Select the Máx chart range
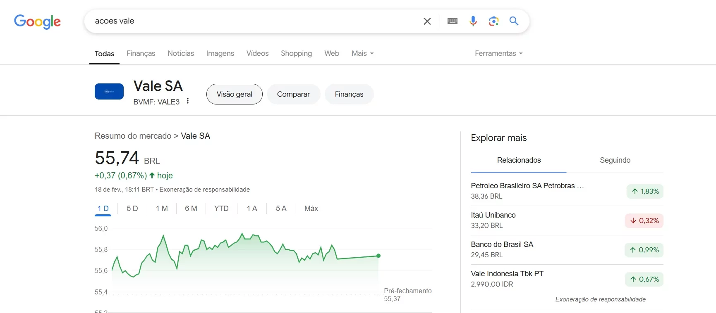The width and height of the screenshot is (716, 313). (311, 209)
